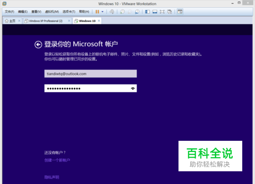The height and width of the screenshot is (184, 255).
Task: Click the password input field
Action: (90, 88)
